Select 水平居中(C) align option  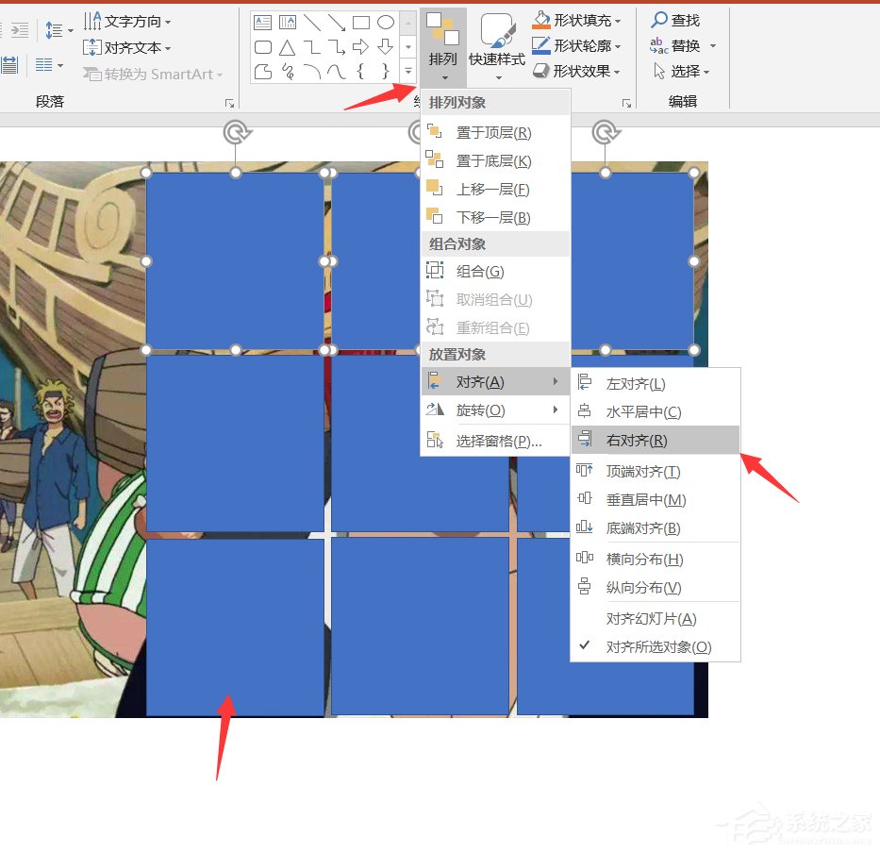tap(656, 412)
